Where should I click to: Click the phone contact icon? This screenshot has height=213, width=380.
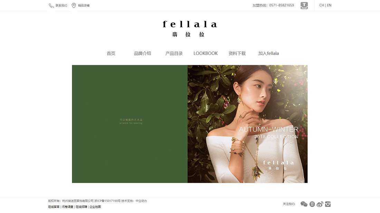[x=51, y=6]
